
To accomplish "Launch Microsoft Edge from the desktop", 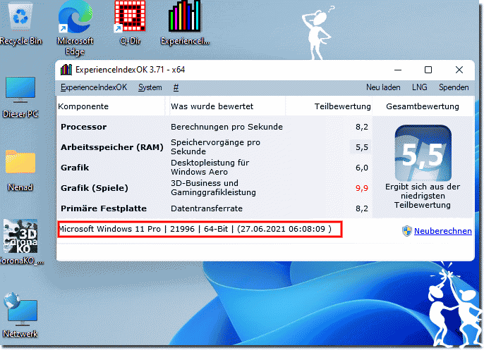I will (75, 27).
